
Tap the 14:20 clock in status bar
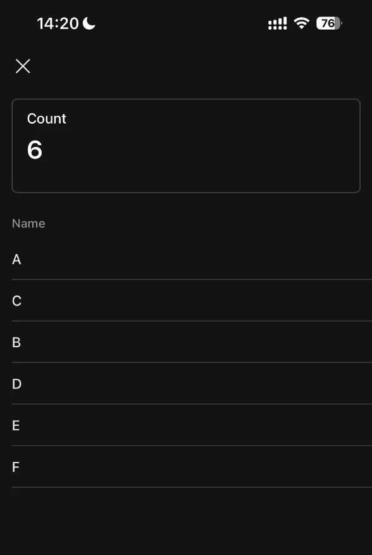point(58,23)
